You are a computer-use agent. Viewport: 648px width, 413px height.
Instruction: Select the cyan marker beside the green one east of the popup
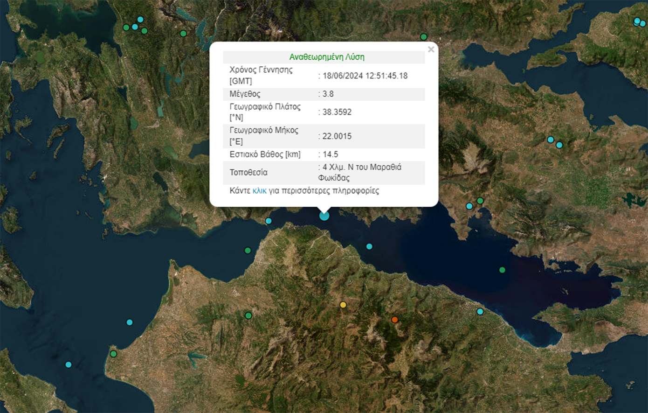[x=469, y=206]
